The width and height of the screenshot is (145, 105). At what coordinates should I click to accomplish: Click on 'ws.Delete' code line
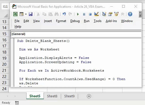pyautogui.click(x=29, y=83)
